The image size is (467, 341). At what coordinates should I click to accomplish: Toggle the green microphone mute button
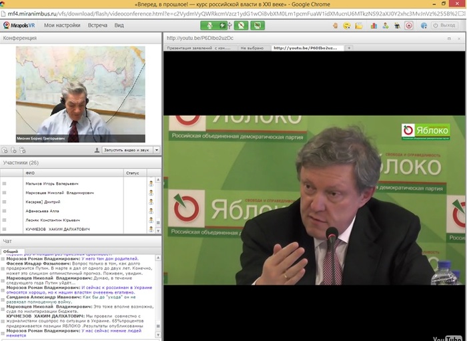[x=209, y=25]
